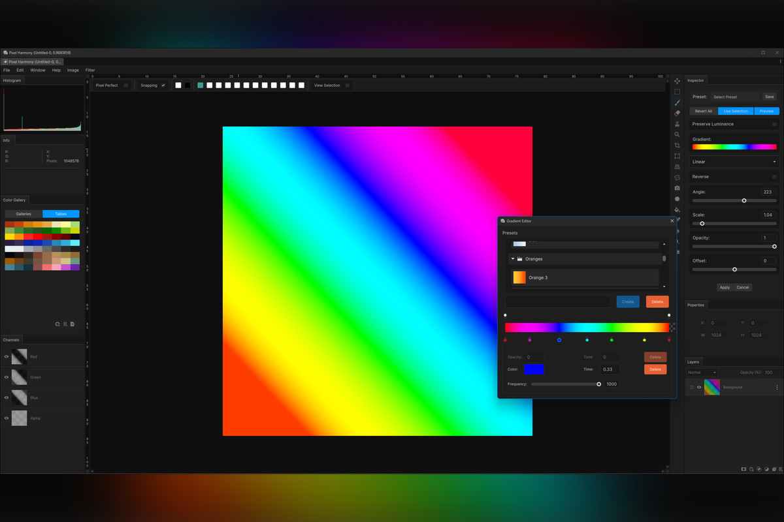Image resolution: width=784 pixels, height=522 pixels.
Task: Click Revert All in the Inspector
Action: coord(702,111)
